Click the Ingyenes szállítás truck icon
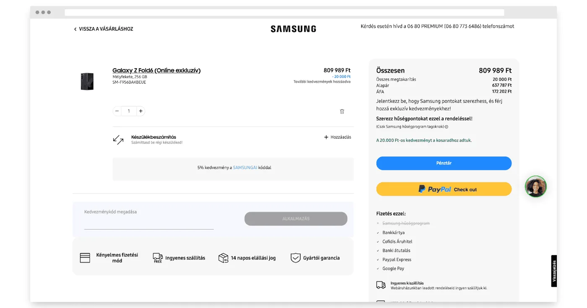Viewport: 587px width, 308px height. tap(158, 258)
